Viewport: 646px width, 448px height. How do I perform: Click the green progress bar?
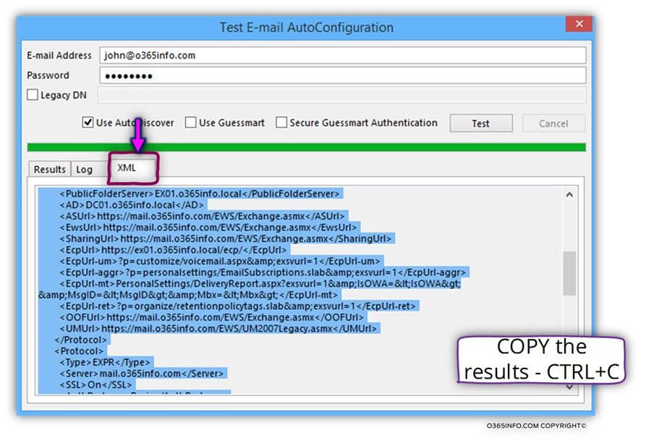click(x=306, y=147)
